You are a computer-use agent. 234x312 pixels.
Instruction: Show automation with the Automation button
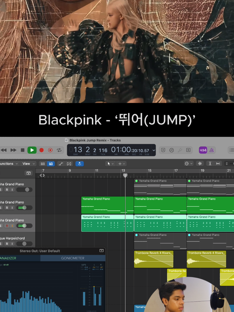(x=61, y=164)
